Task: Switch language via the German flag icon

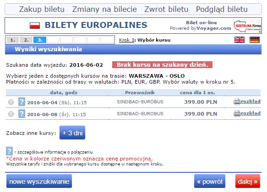Action: coord(254,40)
